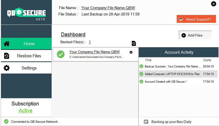
Task: Click the version number 6.0.7.0
Action: point(40,19)
